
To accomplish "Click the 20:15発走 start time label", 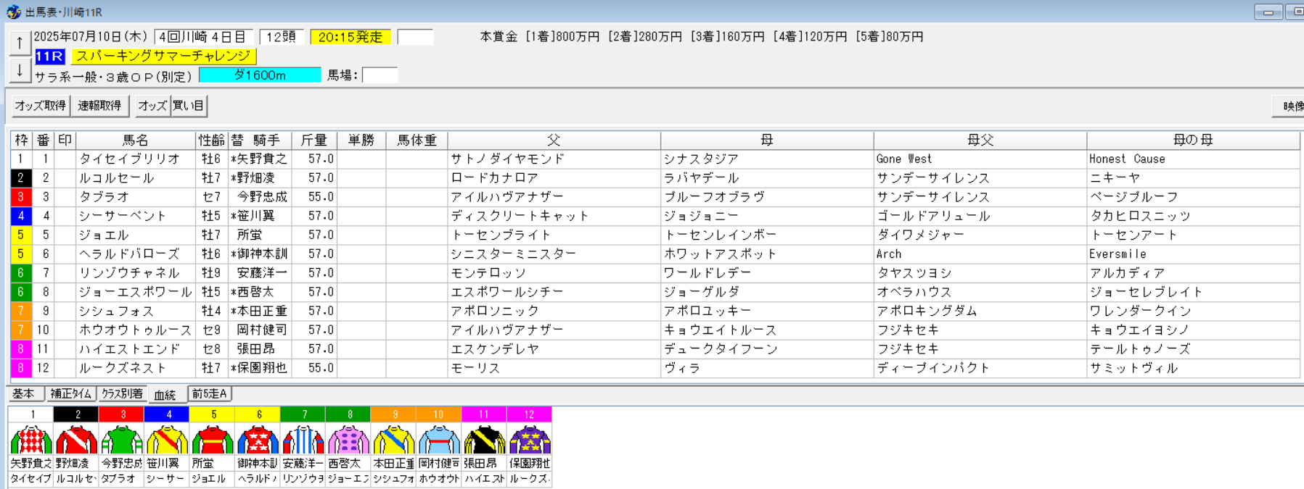I will (x=350, y=37).
